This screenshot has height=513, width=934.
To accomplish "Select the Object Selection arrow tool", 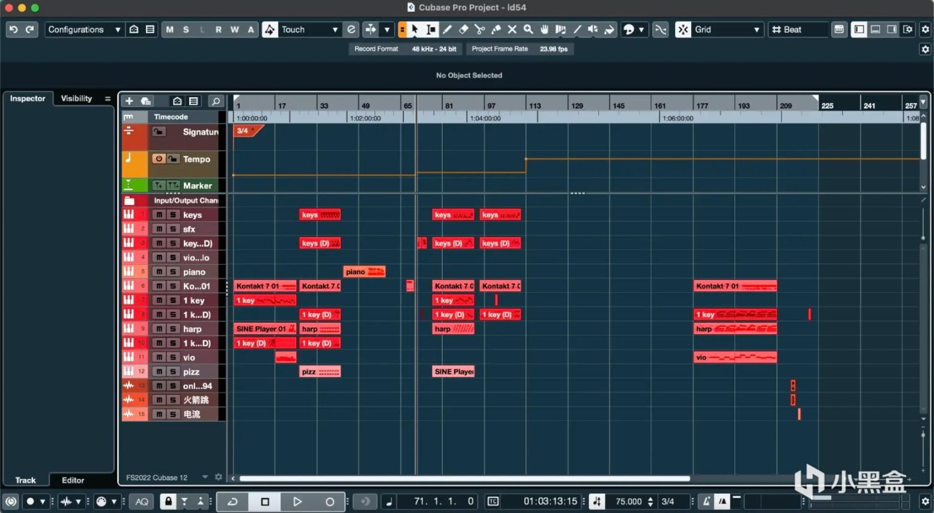I will [415, 29].
